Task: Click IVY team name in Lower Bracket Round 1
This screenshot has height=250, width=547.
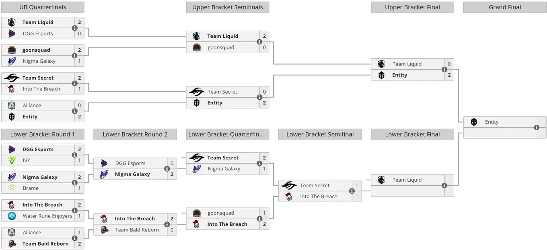Action: (27, 160)
